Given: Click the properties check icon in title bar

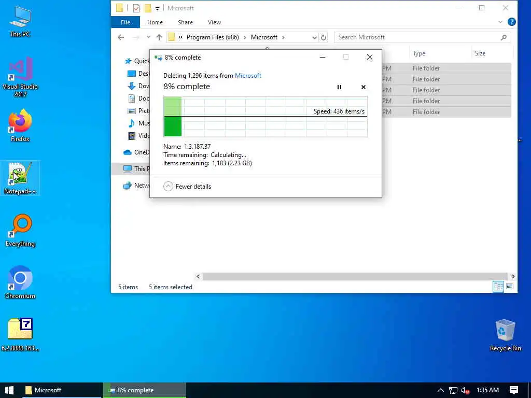Looking at the screenshot, I should [136, 8].
